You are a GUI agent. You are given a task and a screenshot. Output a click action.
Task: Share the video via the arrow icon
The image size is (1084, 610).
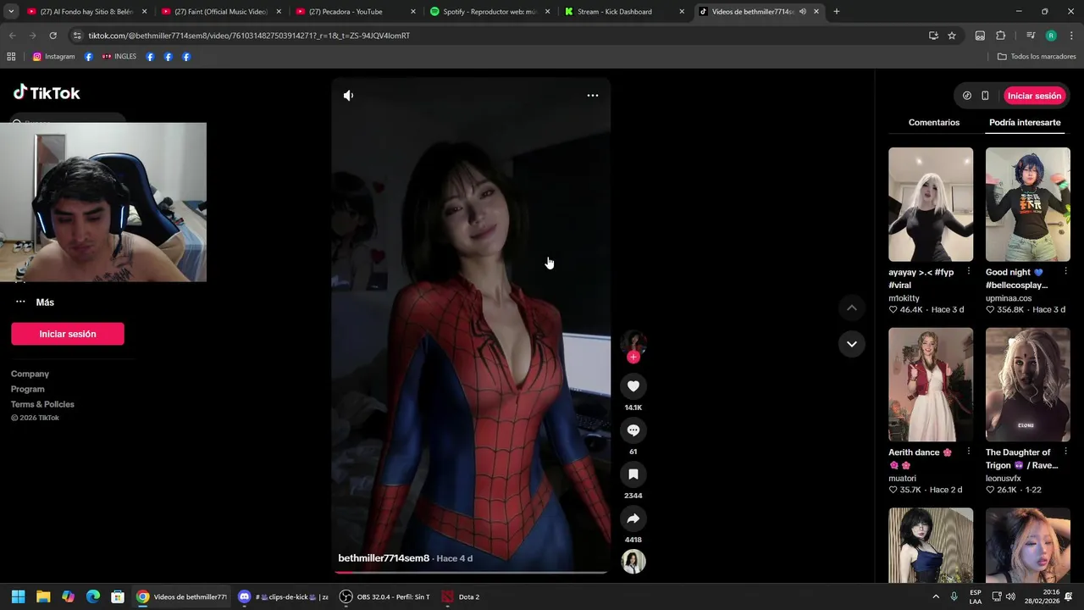click(x=633, y=518)
